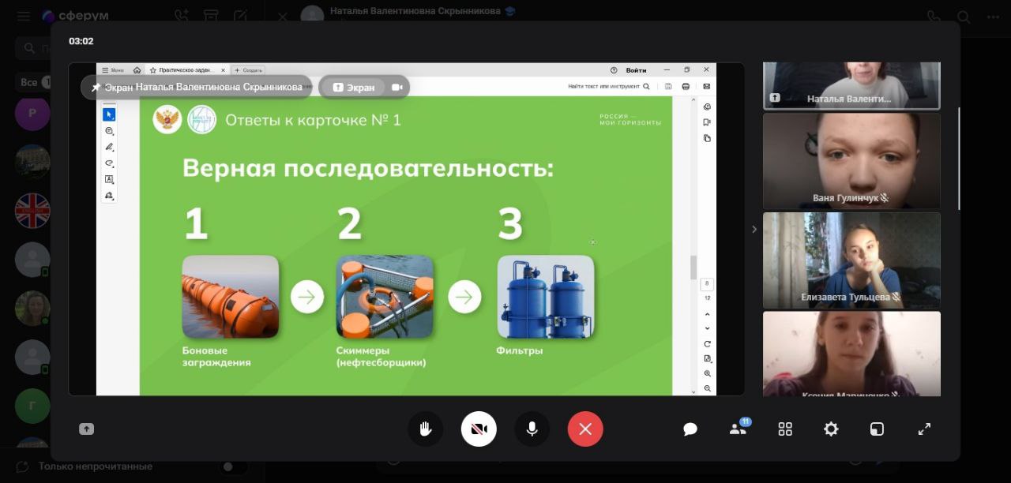The height and width of the screenshot is (483, 1011).
Task: Start screen sharing from bottom bar
Action: [x=87, y=429]
